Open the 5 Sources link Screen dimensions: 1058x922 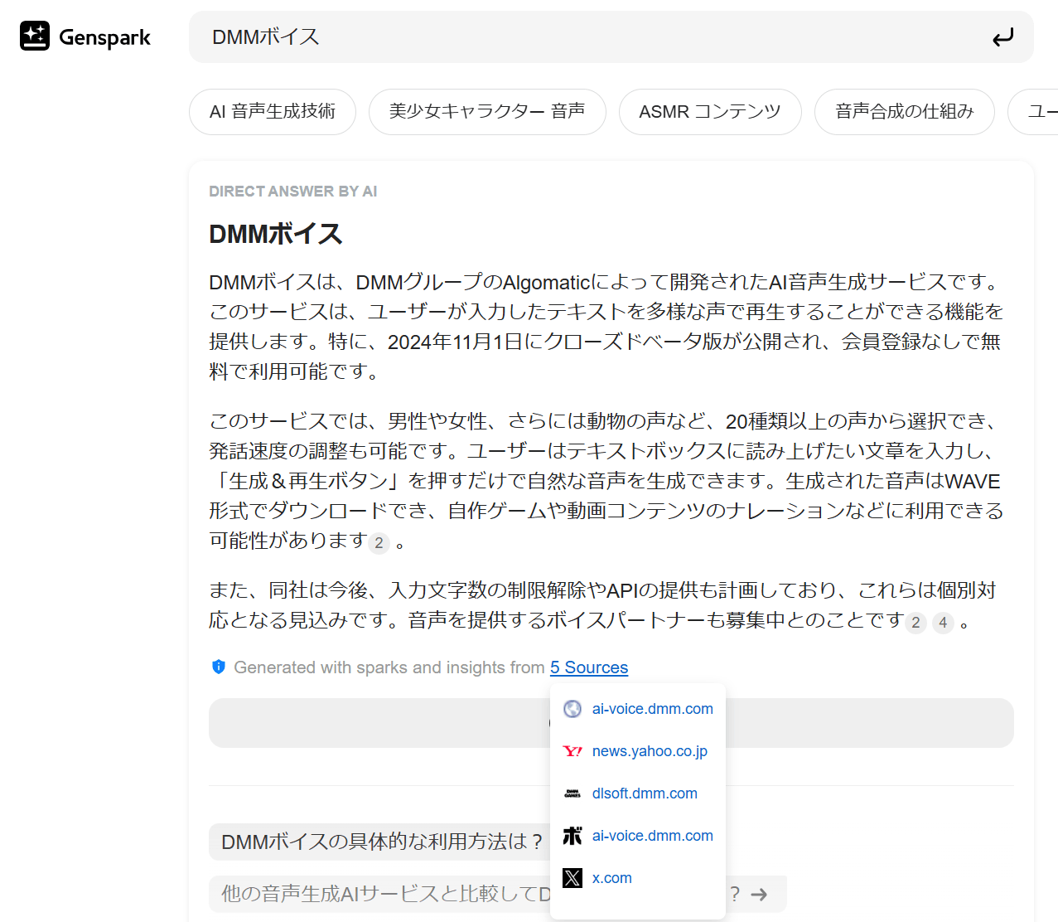589,667
